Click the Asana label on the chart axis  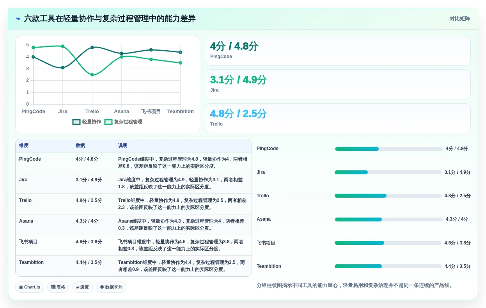(122, 112)
